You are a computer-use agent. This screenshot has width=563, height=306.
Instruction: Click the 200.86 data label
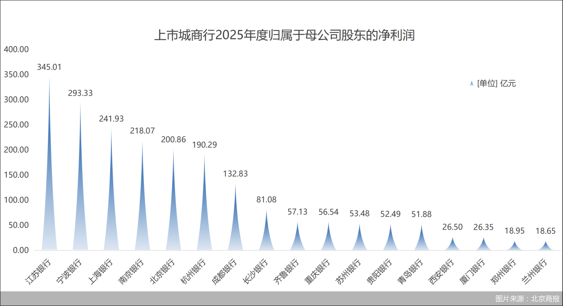(174, 139)
